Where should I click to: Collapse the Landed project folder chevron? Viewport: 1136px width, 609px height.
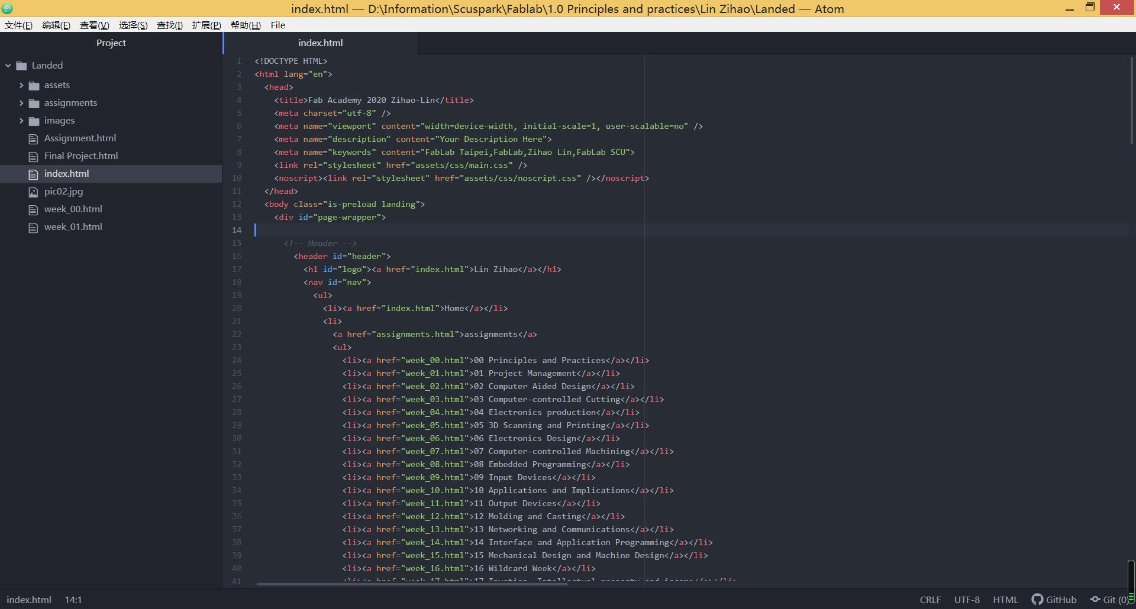(x=8, y=66)
